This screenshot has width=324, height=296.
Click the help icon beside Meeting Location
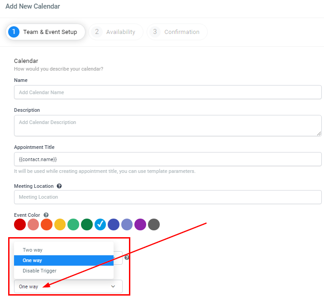(59, 186)
